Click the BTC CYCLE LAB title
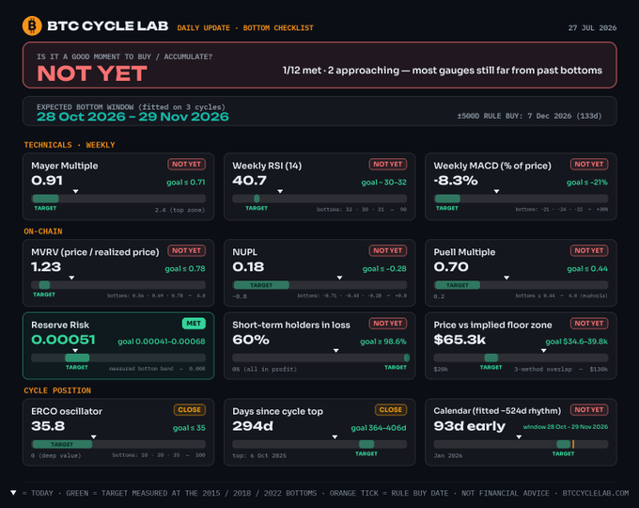Image resolution: width=639 pixels, height=508 pixels. [x=107, y=26]
